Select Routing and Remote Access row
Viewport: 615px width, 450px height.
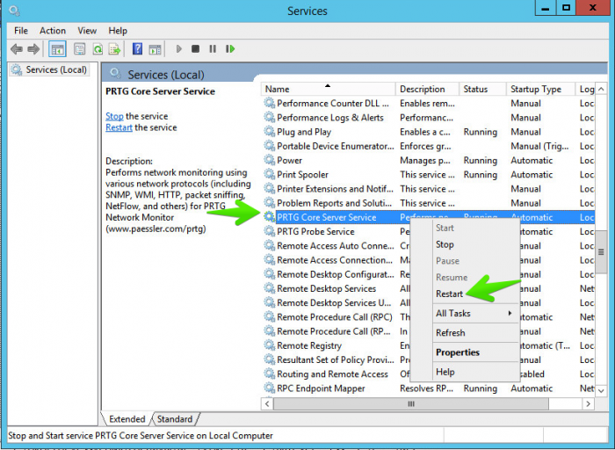tap(429, 374)
